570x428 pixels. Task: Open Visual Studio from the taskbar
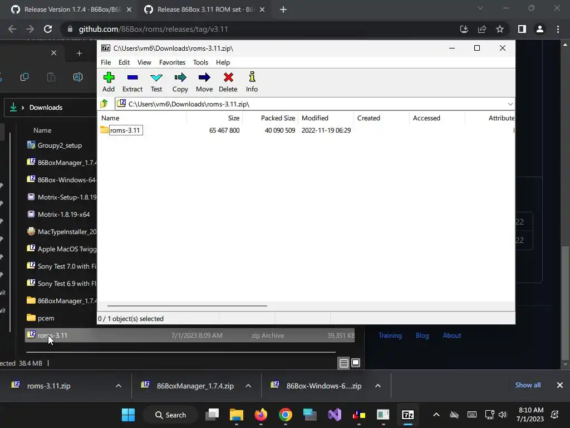point(335,415)
